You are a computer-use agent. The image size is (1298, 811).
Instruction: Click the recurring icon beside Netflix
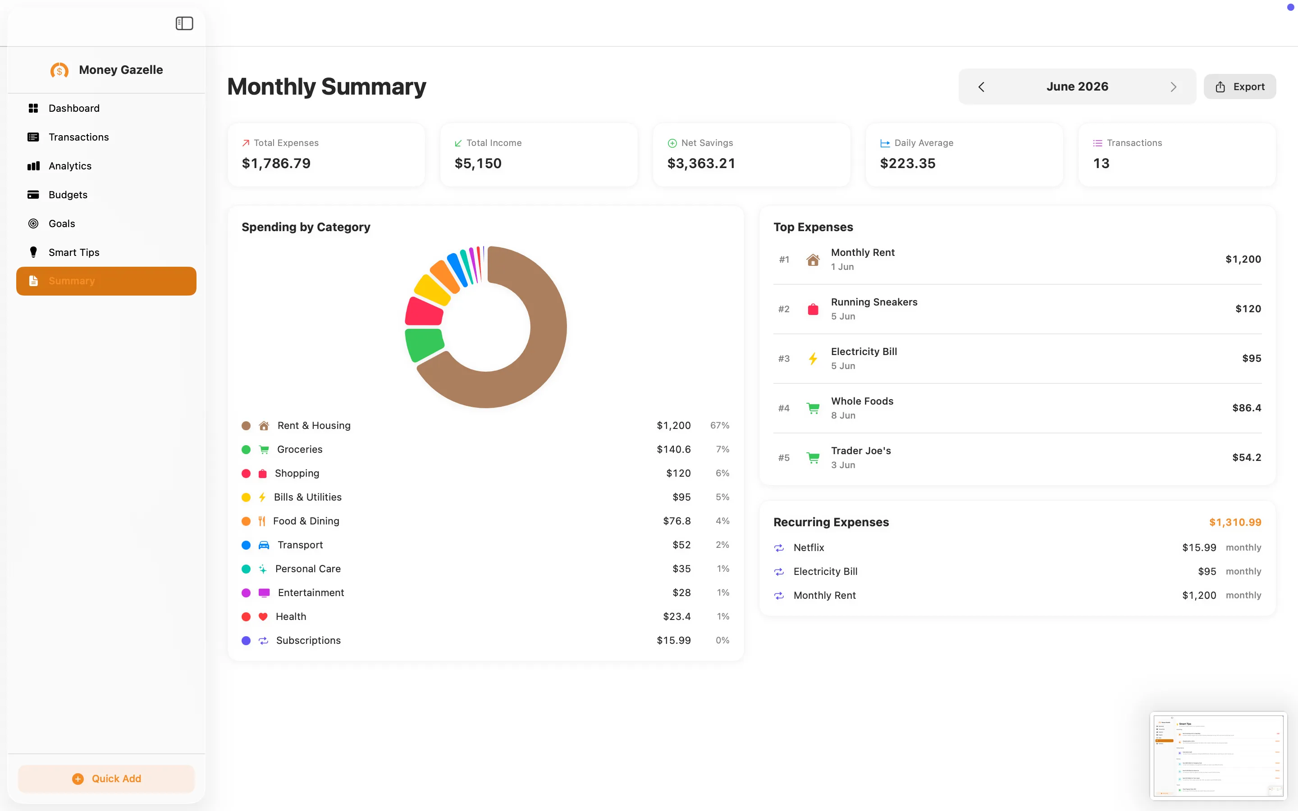[779, 548]
